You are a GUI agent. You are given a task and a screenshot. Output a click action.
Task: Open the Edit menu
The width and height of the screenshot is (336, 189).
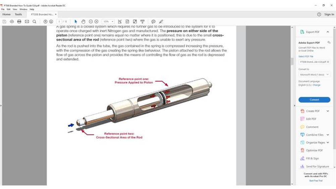click(x=9, y=9)
